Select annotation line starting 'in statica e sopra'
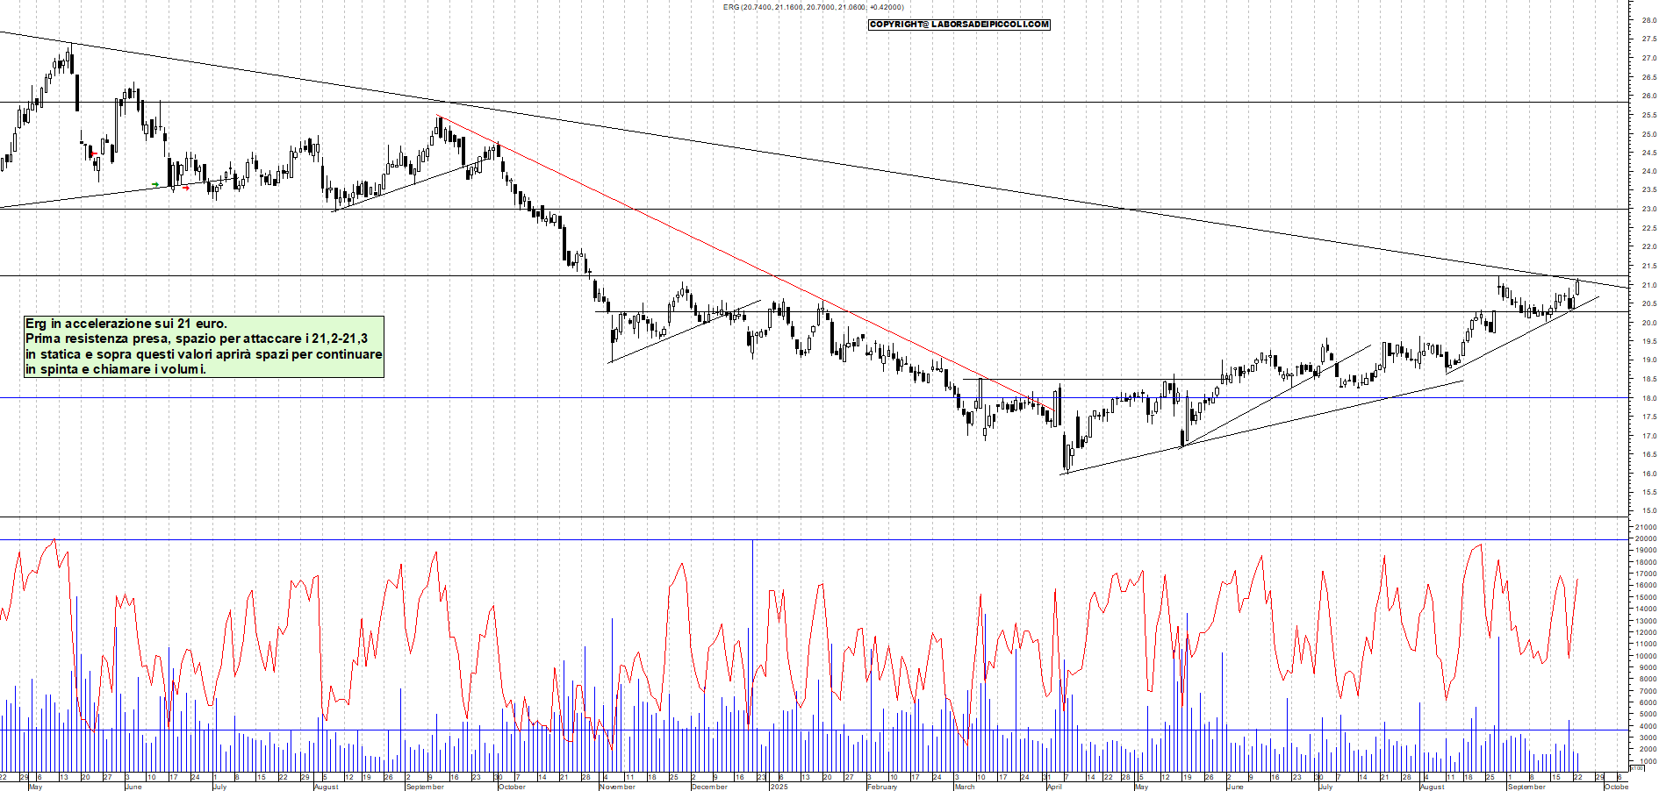Viewport: 1659px width, 791px height. 204,354
